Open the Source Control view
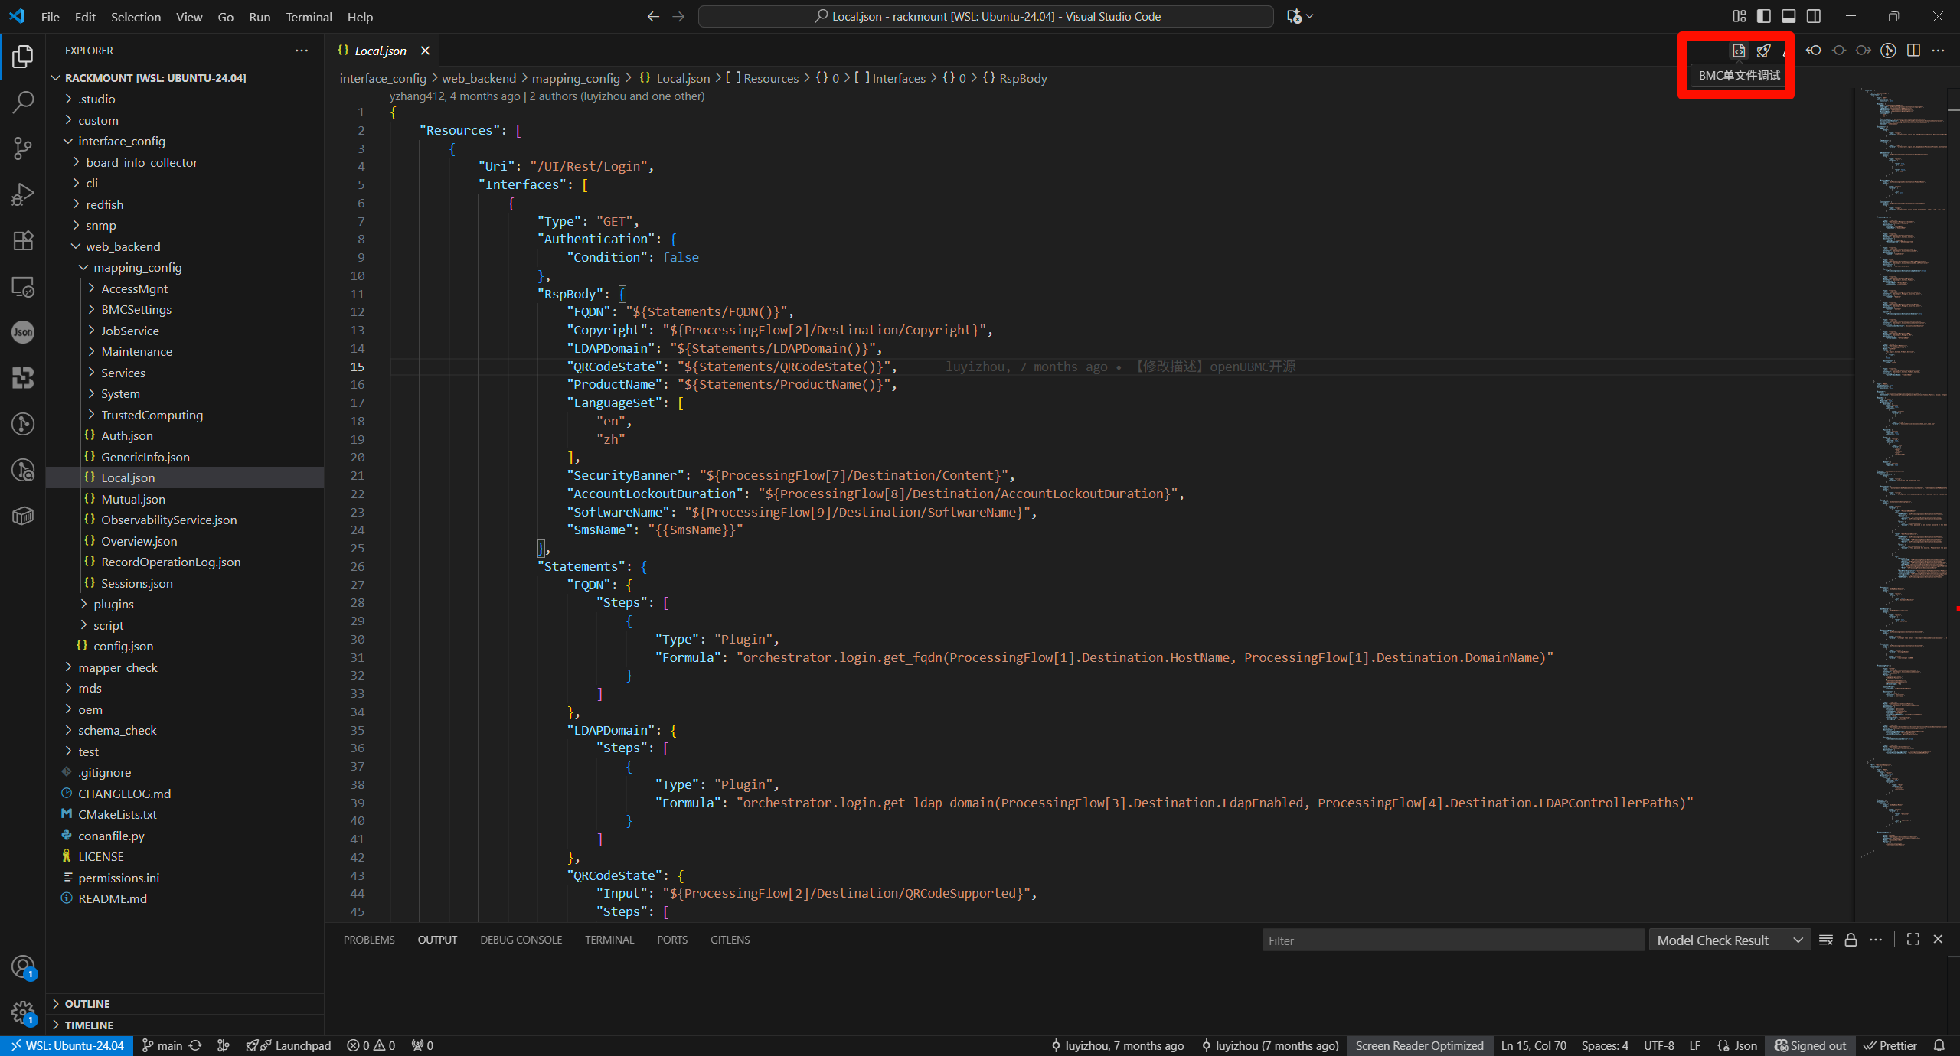The width and height of the screenshot is (1960, 1056). click(23, 148)
